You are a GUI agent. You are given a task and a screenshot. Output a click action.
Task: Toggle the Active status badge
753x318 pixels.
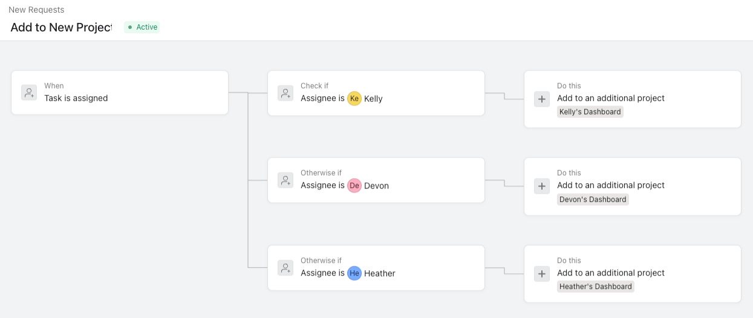142,27
